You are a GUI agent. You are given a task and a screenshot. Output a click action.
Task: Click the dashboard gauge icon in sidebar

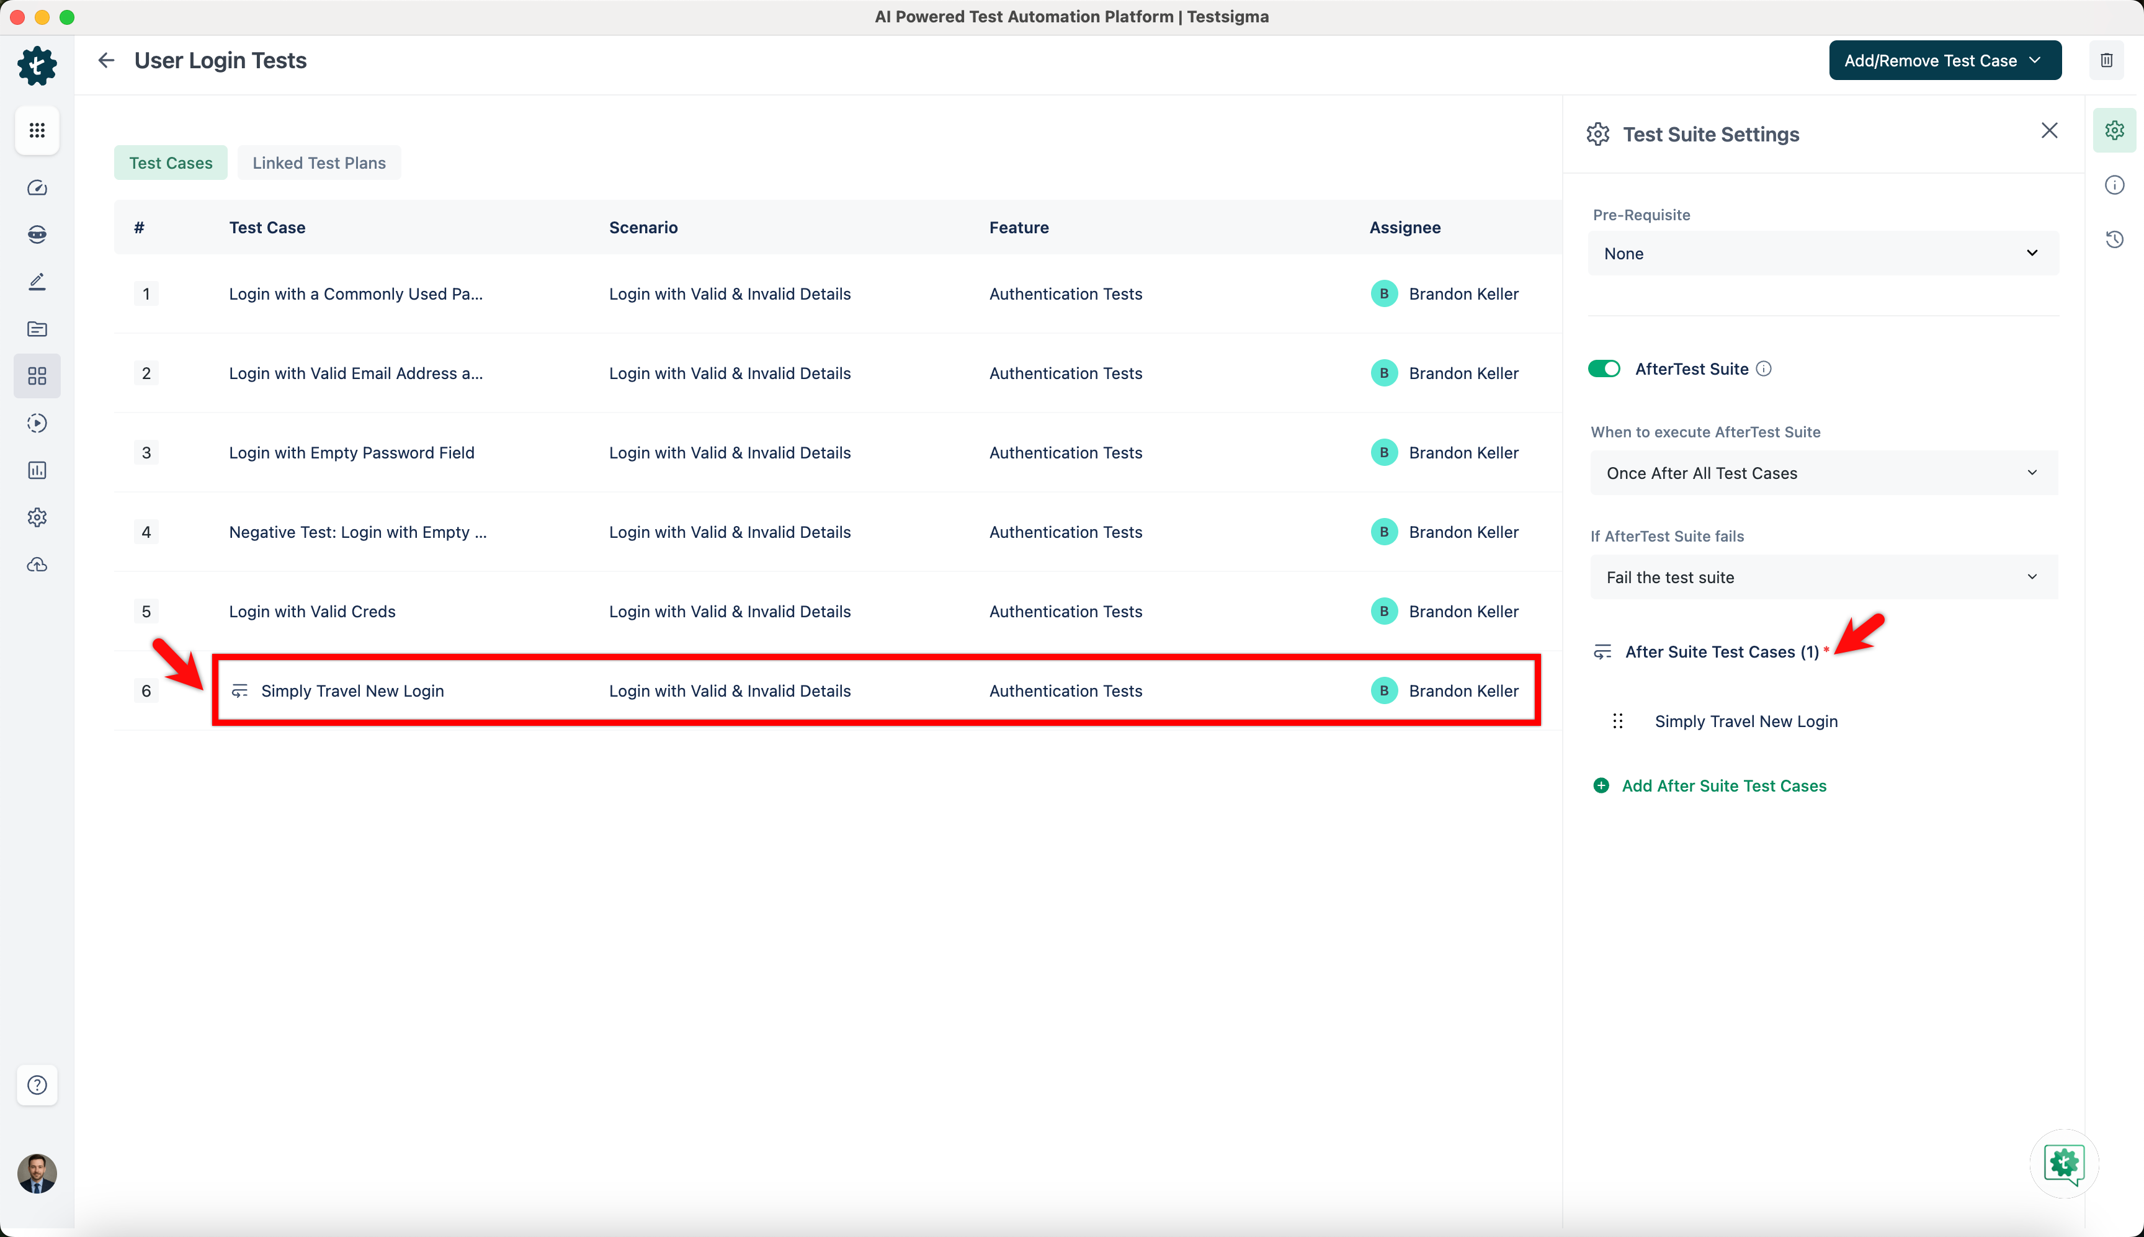click(37, 188)
